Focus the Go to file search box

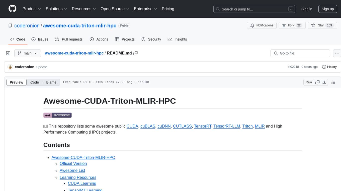[300, 53]
